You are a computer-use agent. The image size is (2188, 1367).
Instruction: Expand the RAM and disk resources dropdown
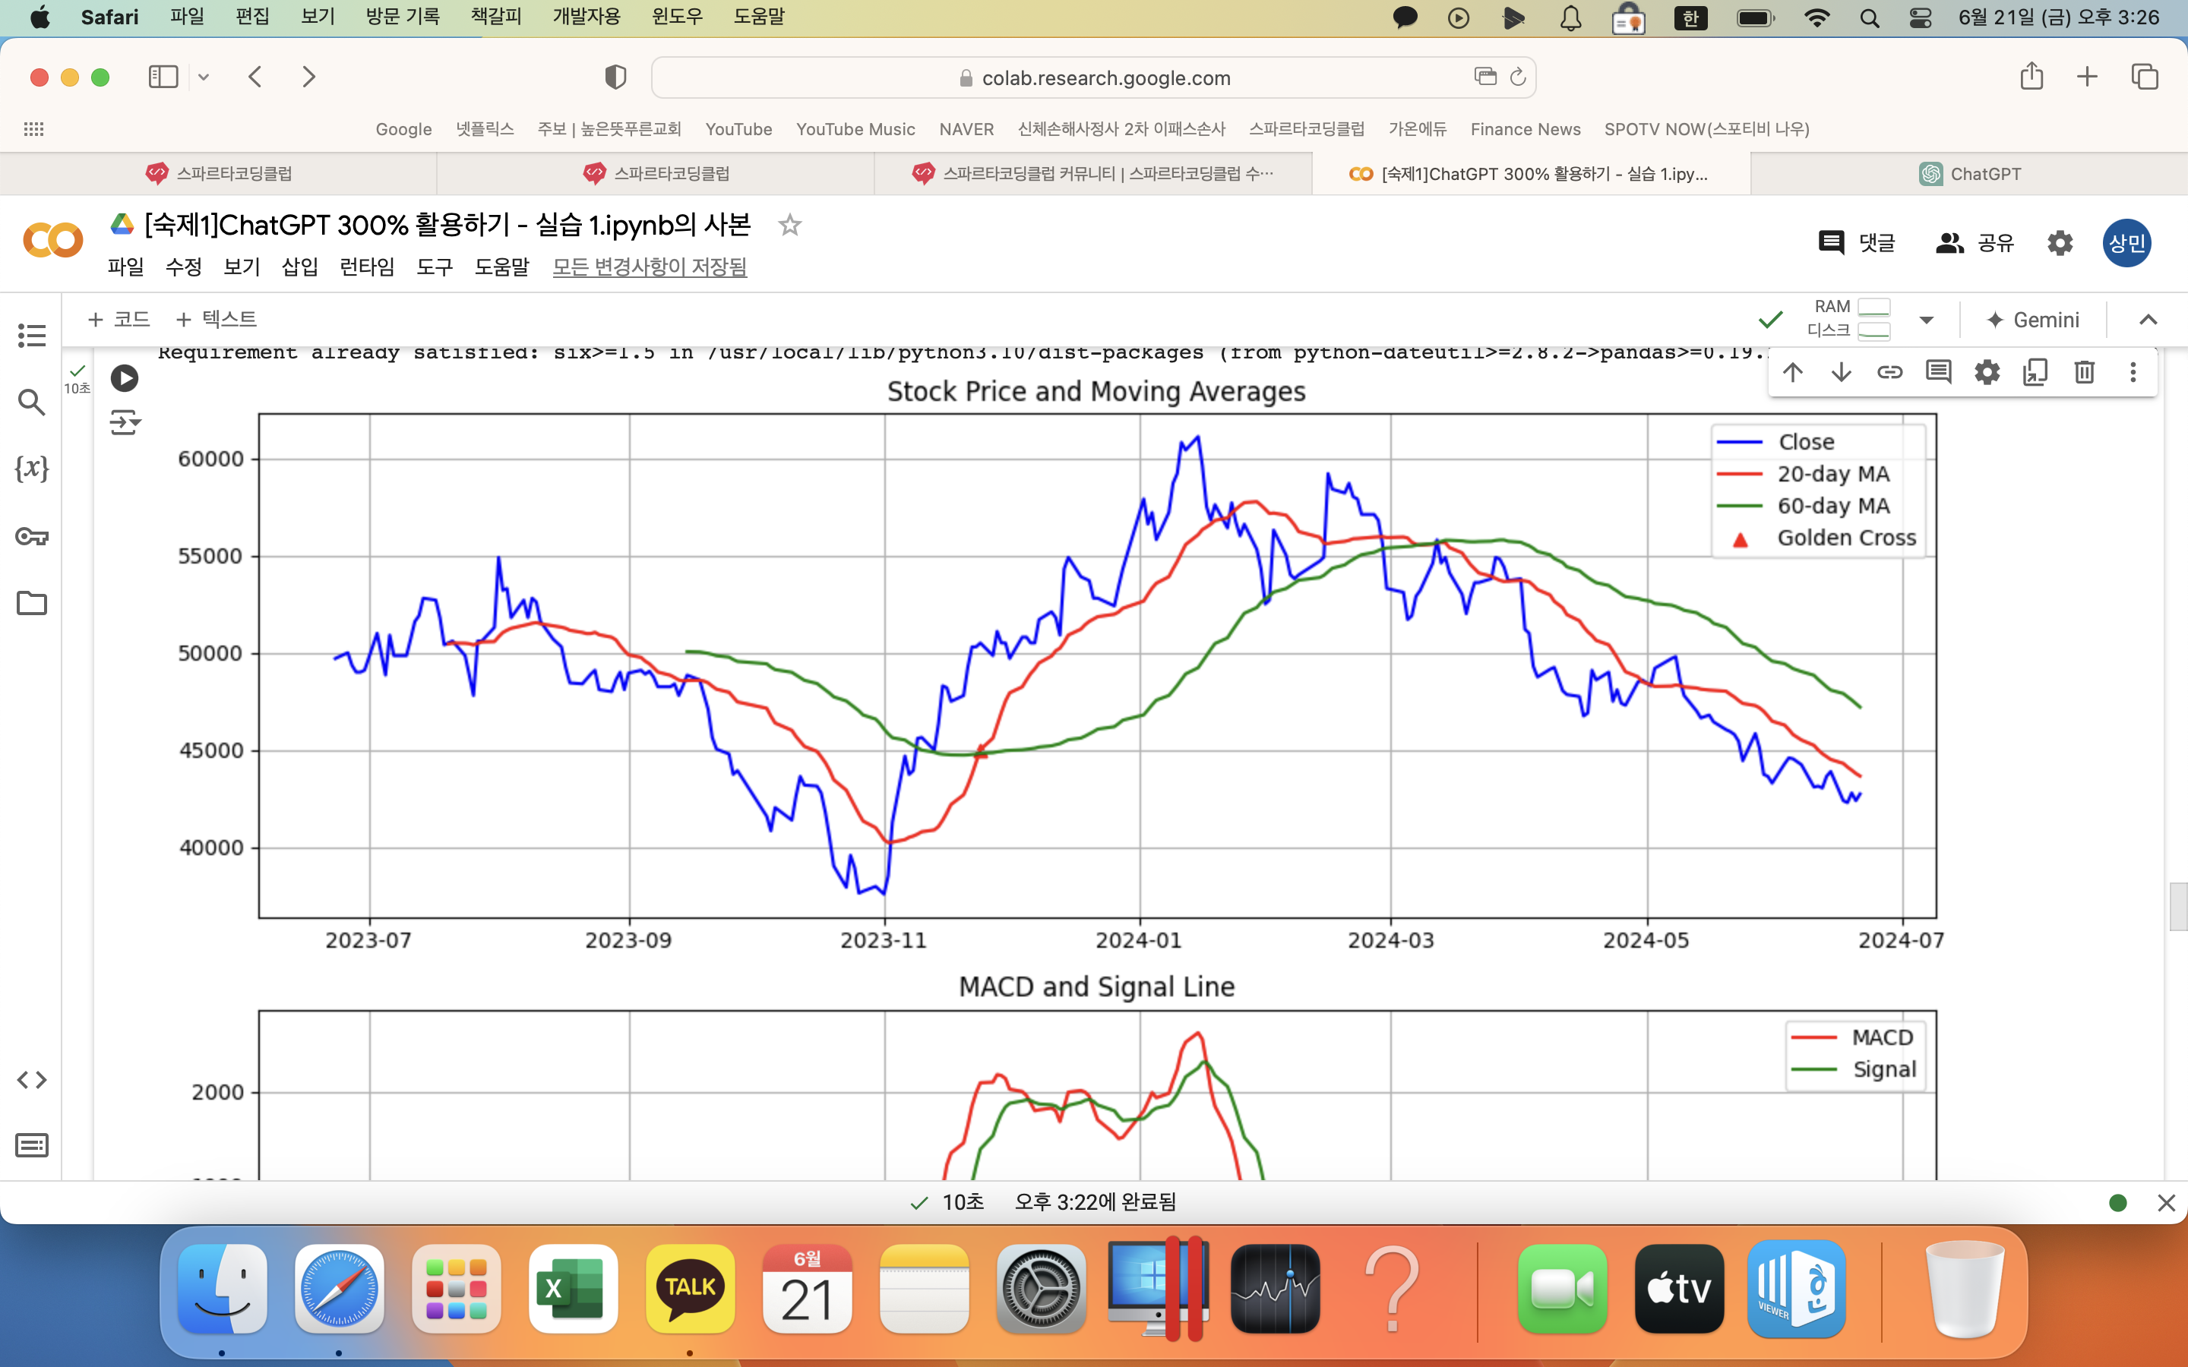1926,319
